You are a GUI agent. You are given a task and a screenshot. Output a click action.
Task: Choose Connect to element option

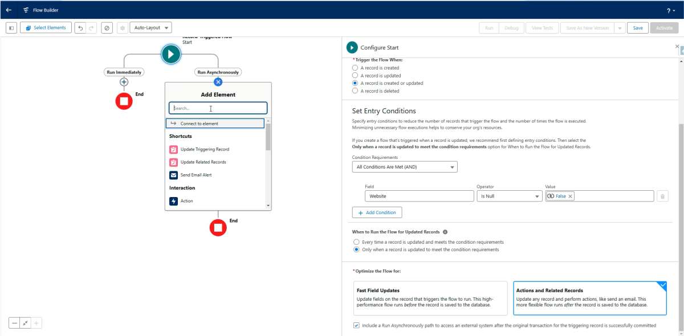click(215, 124)
